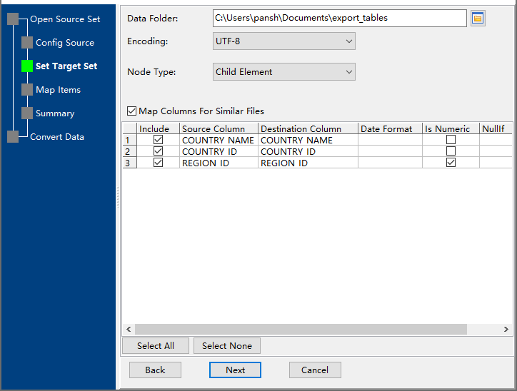
Task: Go to Summary step
Action: pyautogui.click(x=55, y=113)
